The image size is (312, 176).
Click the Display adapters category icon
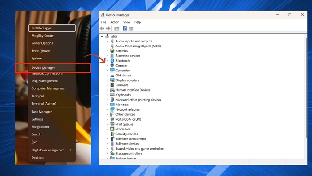pos(112,80)
